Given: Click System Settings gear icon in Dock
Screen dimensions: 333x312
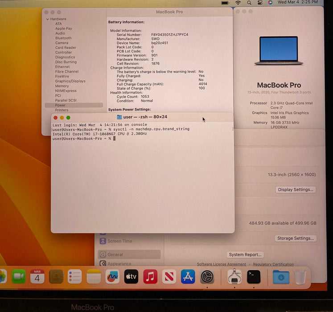Looking at the screenshot, I should (207, 276).
